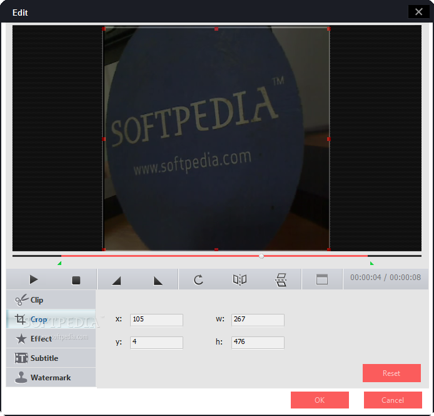Click the top-center crop handle
434x416 pixels.
216,29
